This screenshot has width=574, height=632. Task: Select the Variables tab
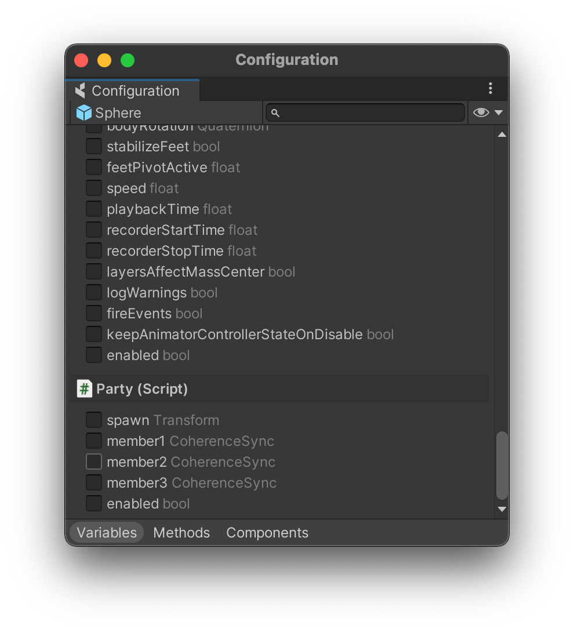click(107, 533)
